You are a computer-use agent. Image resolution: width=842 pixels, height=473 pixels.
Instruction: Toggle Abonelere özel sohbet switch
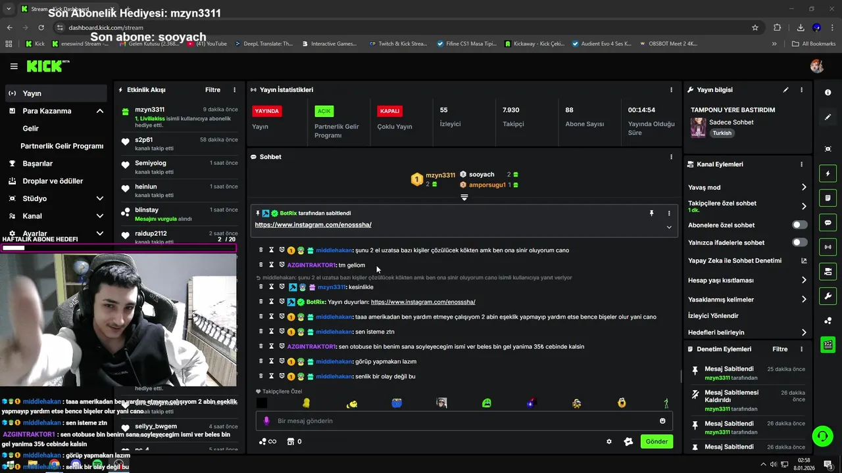coord(799,225)
